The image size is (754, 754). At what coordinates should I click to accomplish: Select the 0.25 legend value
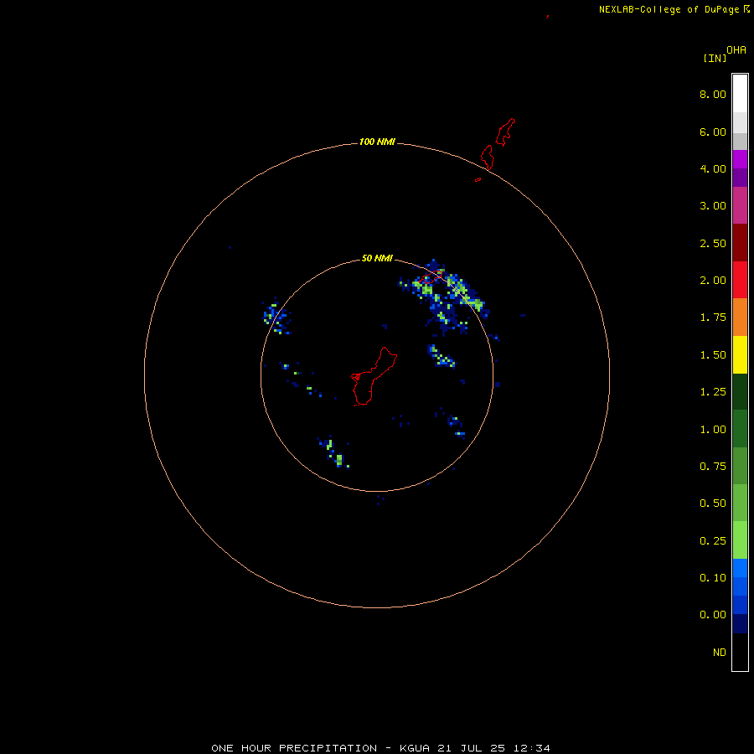tap(713, 541)
